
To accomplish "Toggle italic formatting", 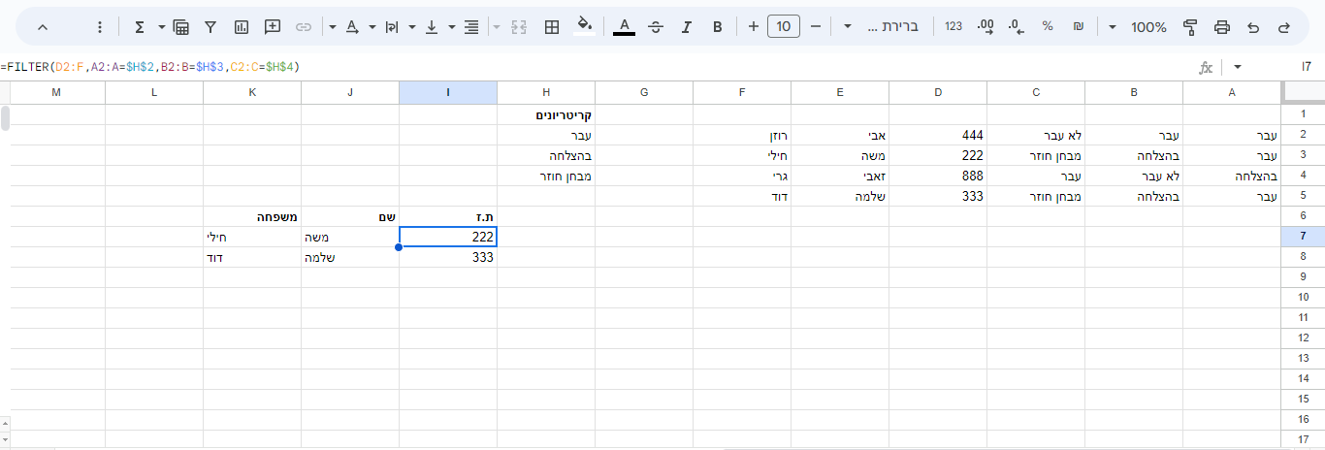I will (x=687, y=27).
